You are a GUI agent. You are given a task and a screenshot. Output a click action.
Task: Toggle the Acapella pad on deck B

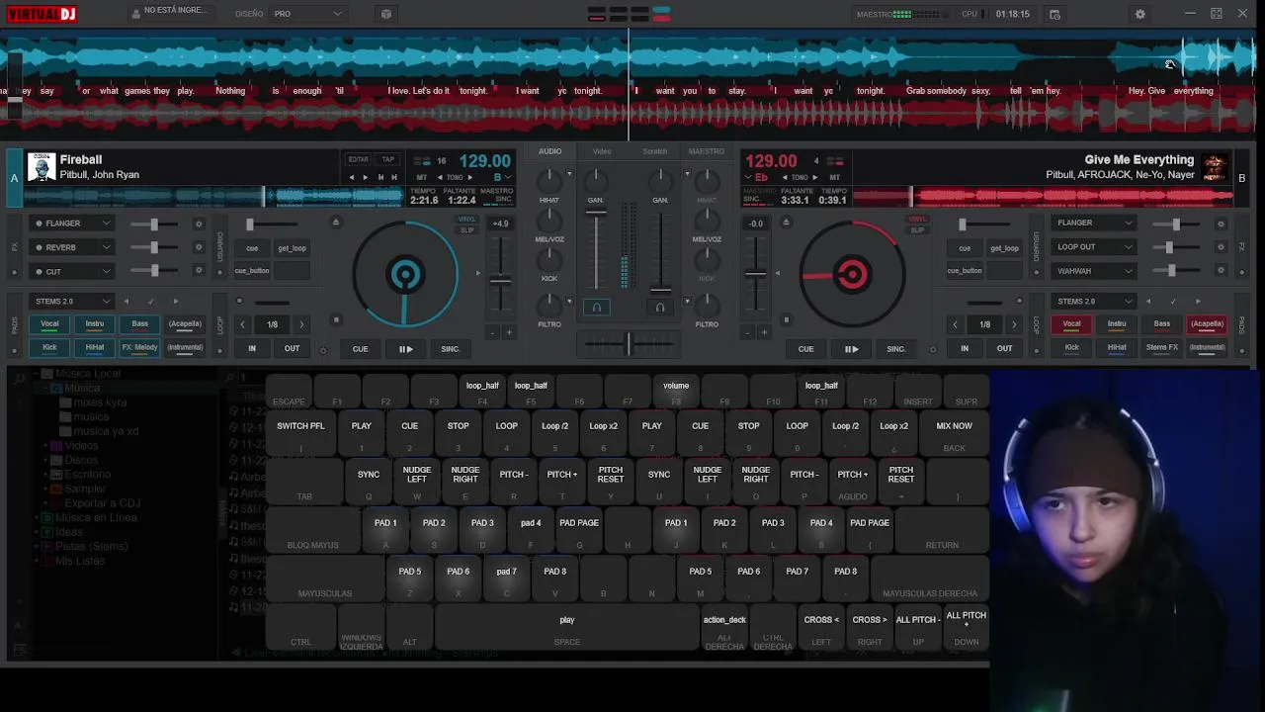click(1207, 323)
